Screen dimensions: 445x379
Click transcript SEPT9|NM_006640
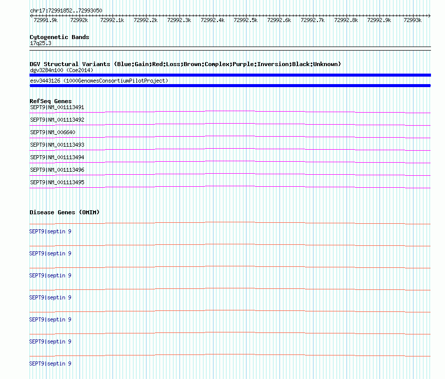(x=53, y=132)
